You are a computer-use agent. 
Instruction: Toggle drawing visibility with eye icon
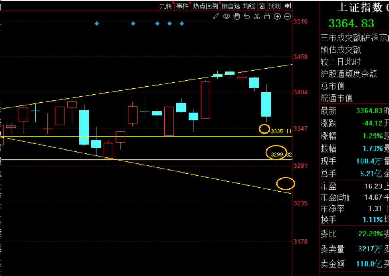[226, 17]
